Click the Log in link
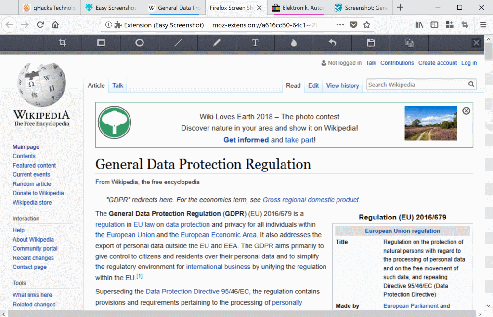 (x=469, y=63)
